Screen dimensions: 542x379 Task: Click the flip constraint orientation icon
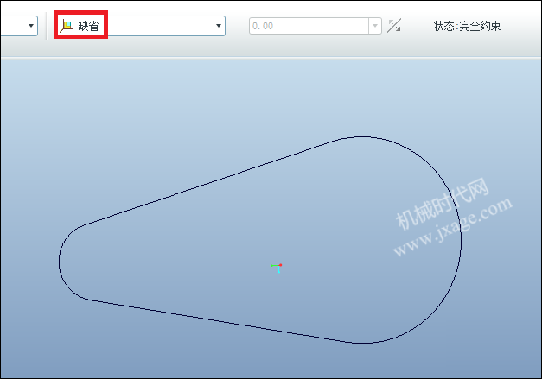[393, 26]
